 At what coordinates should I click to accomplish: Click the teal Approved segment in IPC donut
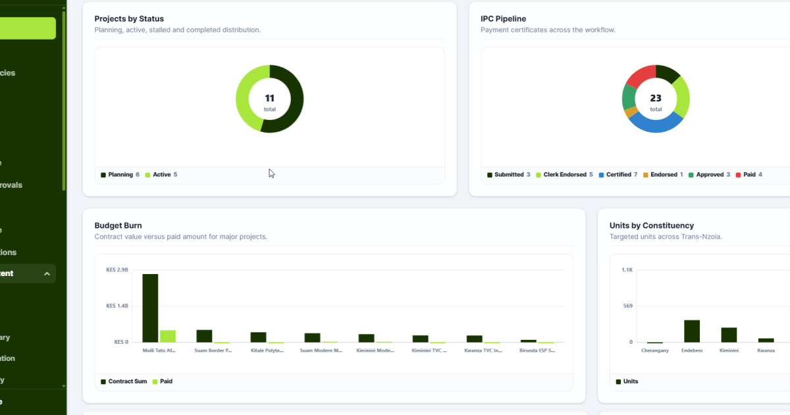coord(628,97)
